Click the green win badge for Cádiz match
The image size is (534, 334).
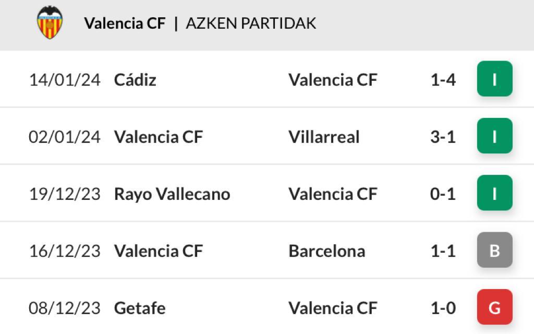pyautogui.click(x=494, y=79)
